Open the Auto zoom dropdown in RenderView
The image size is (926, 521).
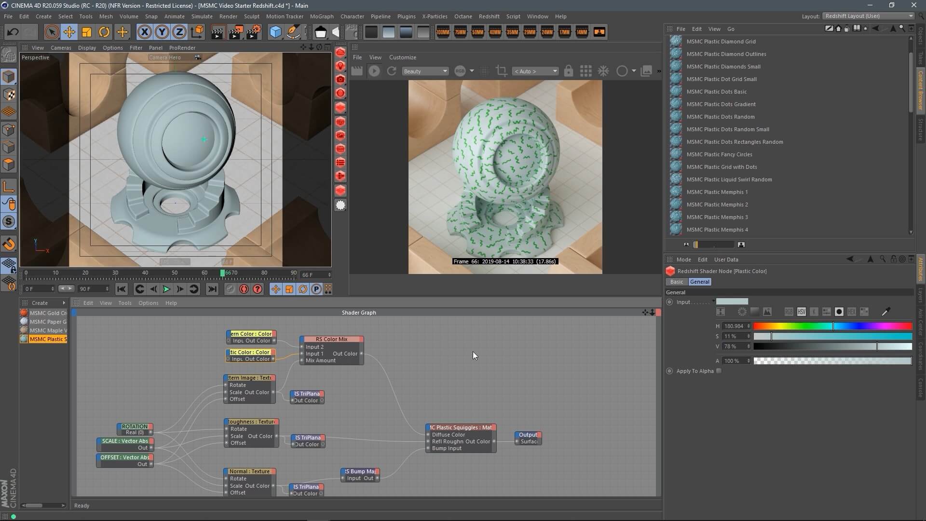pyautogui.click(x=535, y=71)
